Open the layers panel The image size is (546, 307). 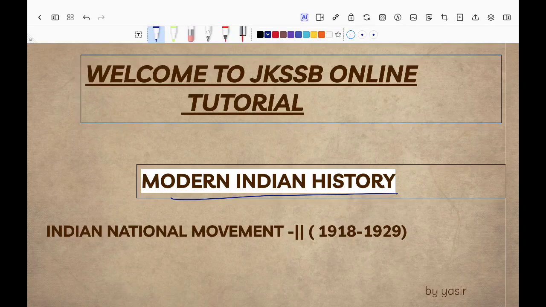pyautogui.click(x=491, y=17)
